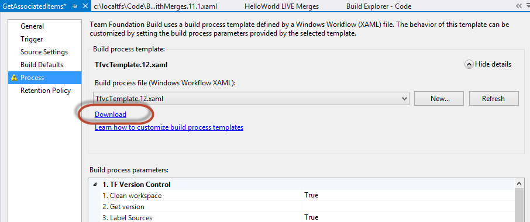This screenshot has height=222, width=530.
Task: Open Learn how to customize templates link
Action: click(x=169, y=127)
